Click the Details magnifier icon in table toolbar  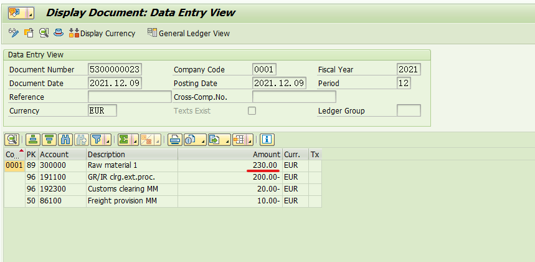click(12, 139)
